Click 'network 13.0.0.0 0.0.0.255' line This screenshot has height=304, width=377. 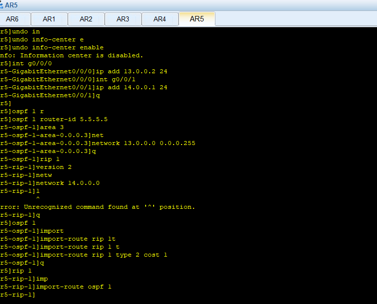pyautogui.click(x=98, y=143)
